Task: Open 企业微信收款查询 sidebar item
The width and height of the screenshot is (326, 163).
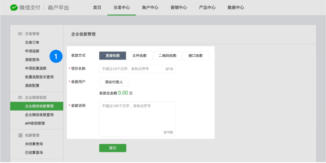Action: 39,115
